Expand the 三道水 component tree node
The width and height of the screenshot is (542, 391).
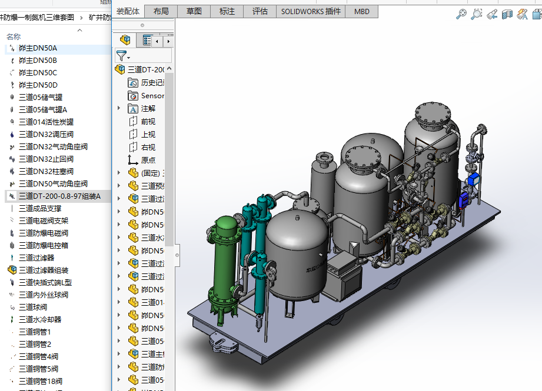click(x=119, y=238)
